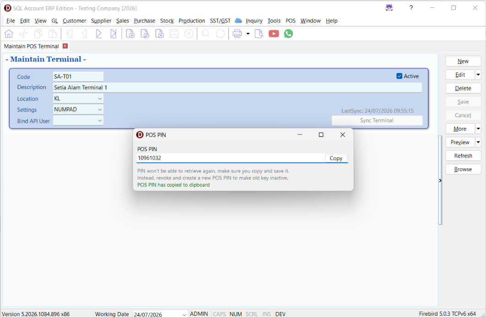Open the YouTube tutorial icon
This screenshot has width=486, height=318.
274,34
